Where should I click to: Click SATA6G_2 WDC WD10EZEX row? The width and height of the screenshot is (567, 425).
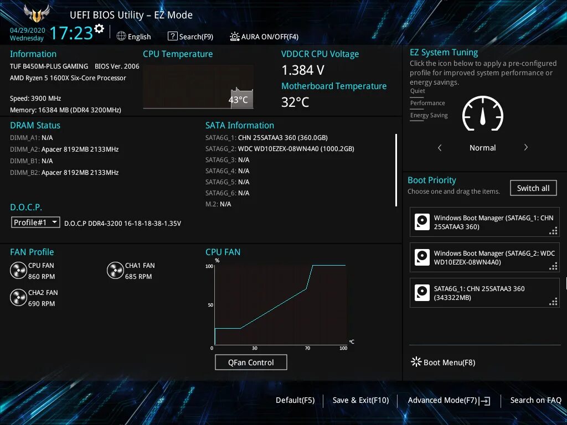280,148
